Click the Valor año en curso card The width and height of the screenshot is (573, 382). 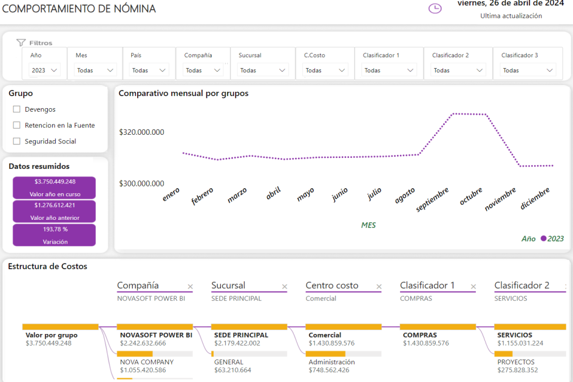point(55,188)
